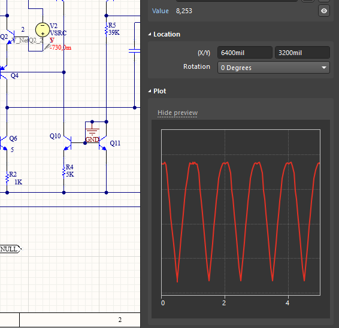Viewport: 339px width, 328px height.
Task: Click the NULL port symbol
Action: coord(10,249)
